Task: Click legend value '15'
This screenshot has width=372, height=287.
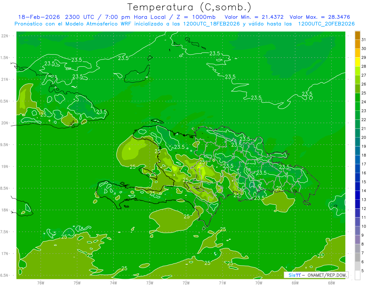Action: point(364,182)
